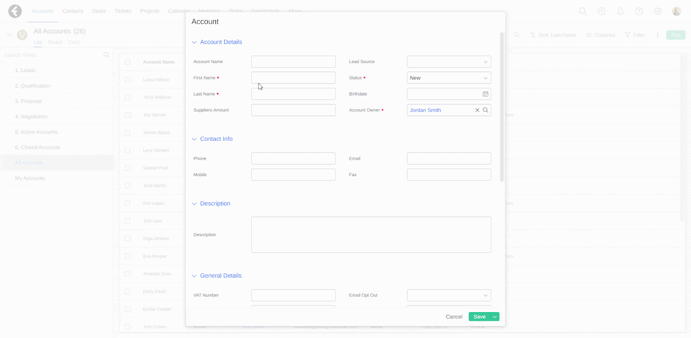Click the dialog's vertical scrollbar
Screen dimensions: 691x338
point(502,107)
